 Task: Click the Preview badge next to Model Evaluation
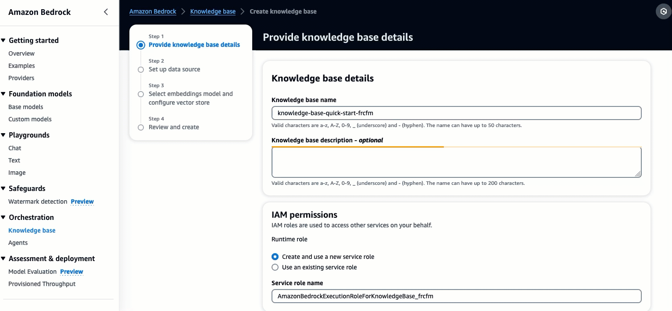(x=72, y=272)
